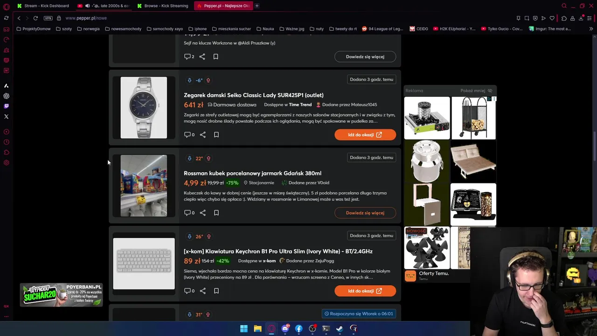The image size is (597, 336).
Task: Go back to the previous page
Action: coord(19,18)
